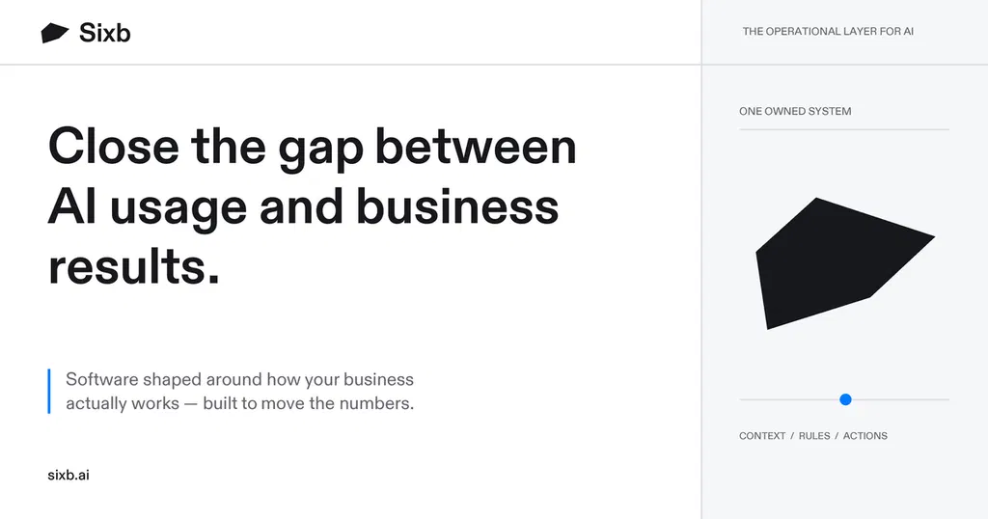Screen dimensions: 988x519
Task: Click the slider track left of the dot
Action: point(789,399)
